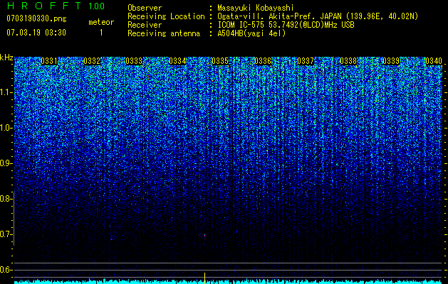Click the red meteor echo dot near 0.7 kHz

coord(204,235)
